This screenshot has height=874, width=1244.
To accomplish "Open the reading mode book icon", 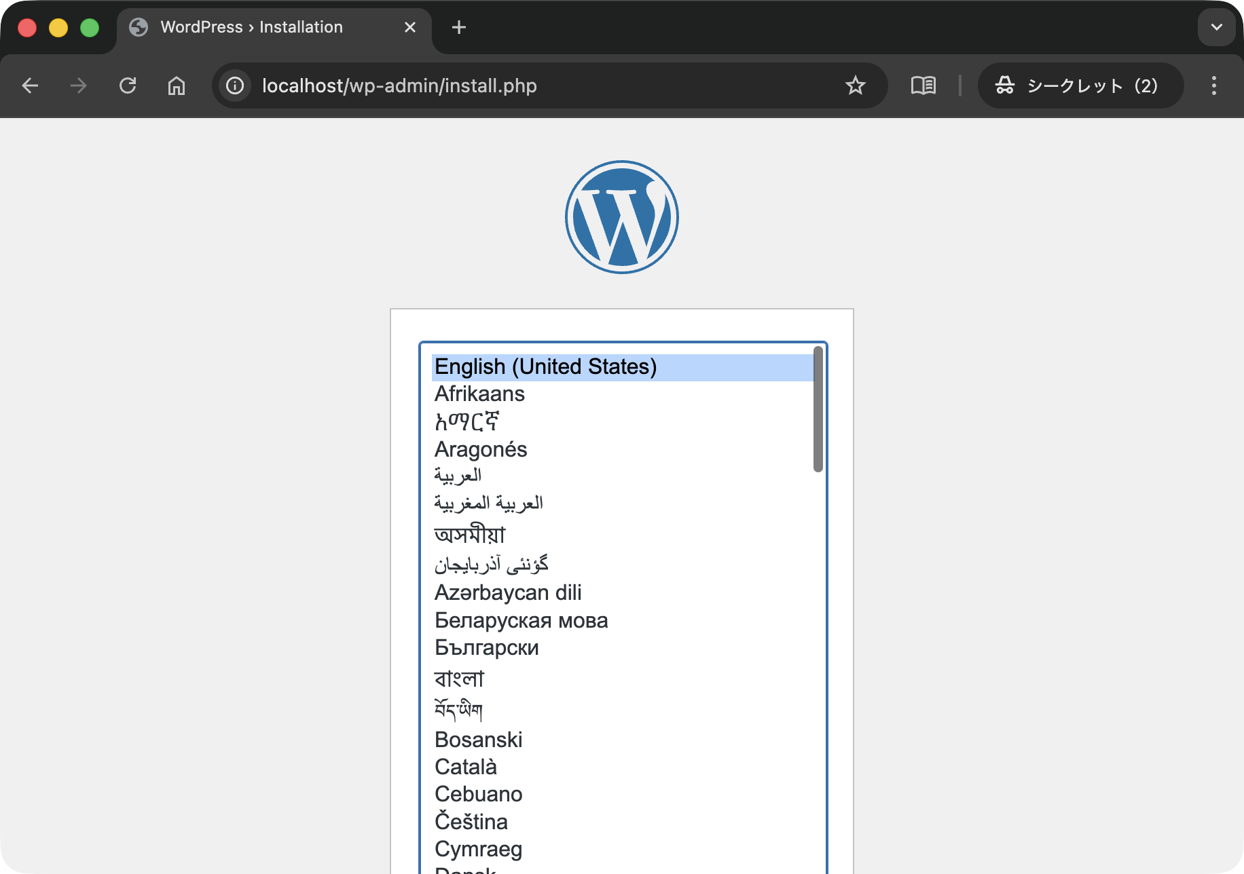I will tap(923, 85).
